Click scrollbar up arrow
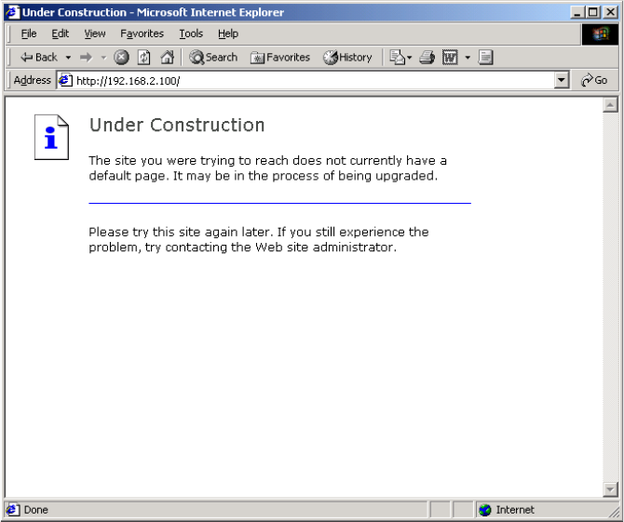 tap(610, 105)
